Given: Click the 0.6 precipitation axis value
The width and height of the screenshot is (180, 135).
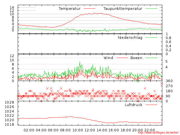Looking at the screenshot, I should pyautogui.click(x=168, y=42).
